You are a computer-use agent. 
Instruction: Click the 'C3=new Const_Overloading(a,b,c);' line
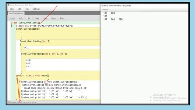[55, 88]
